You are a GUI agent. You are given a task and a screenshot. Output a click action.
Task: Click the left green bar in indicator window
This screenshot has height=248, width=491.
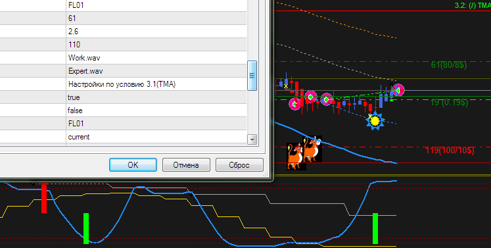pyautogui.click(x=86, y=228)
